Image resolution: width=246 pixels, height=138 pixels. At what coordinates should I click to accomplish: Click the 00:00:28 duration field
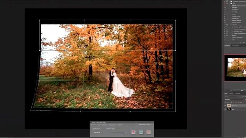tap(97, 132)
